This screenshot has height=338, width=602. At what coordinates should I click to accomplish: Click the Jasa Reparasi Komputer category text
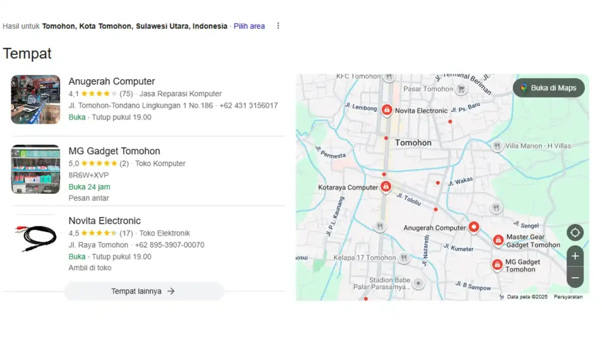click(x=181, y=94)
